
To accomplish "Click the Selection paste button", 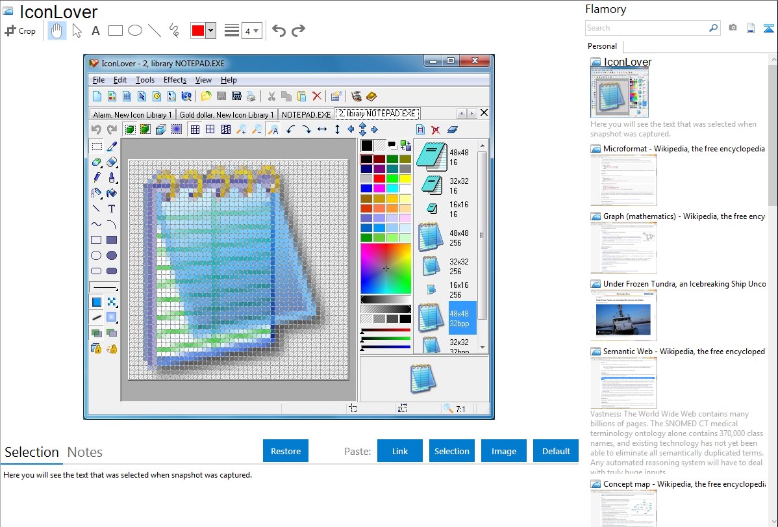I will 451,451.
